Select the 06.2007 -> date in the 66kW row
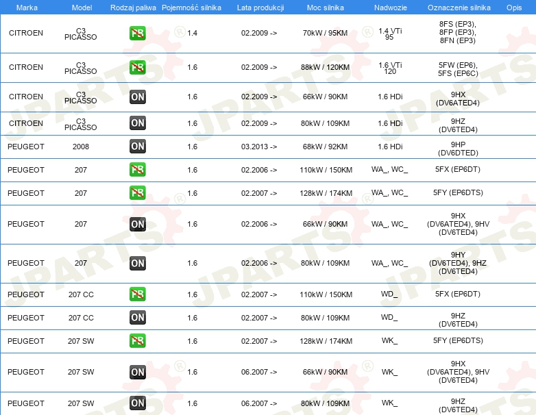Screen dimensions: 536x415 tap(259, 372)
